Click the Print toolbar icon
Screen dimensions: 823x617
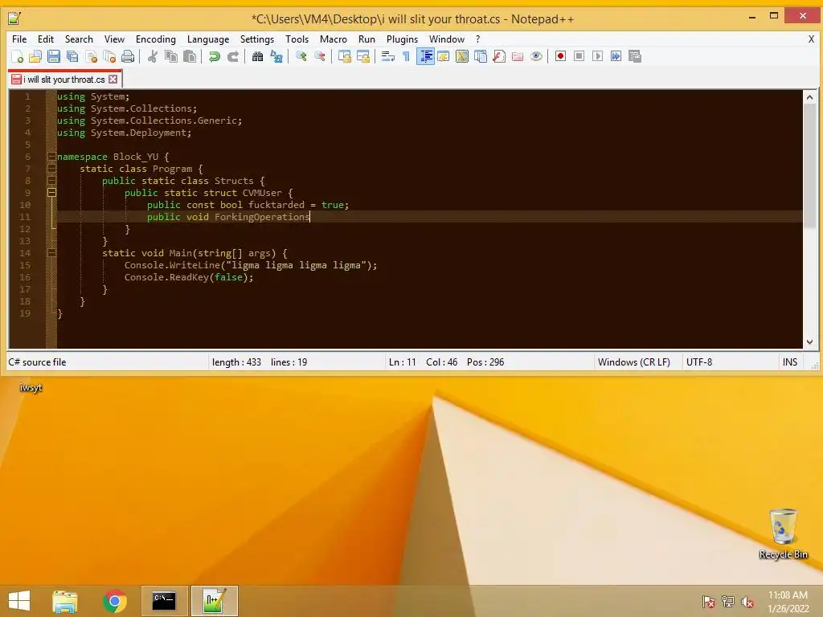pyautogui.click(x=128, y=56)
